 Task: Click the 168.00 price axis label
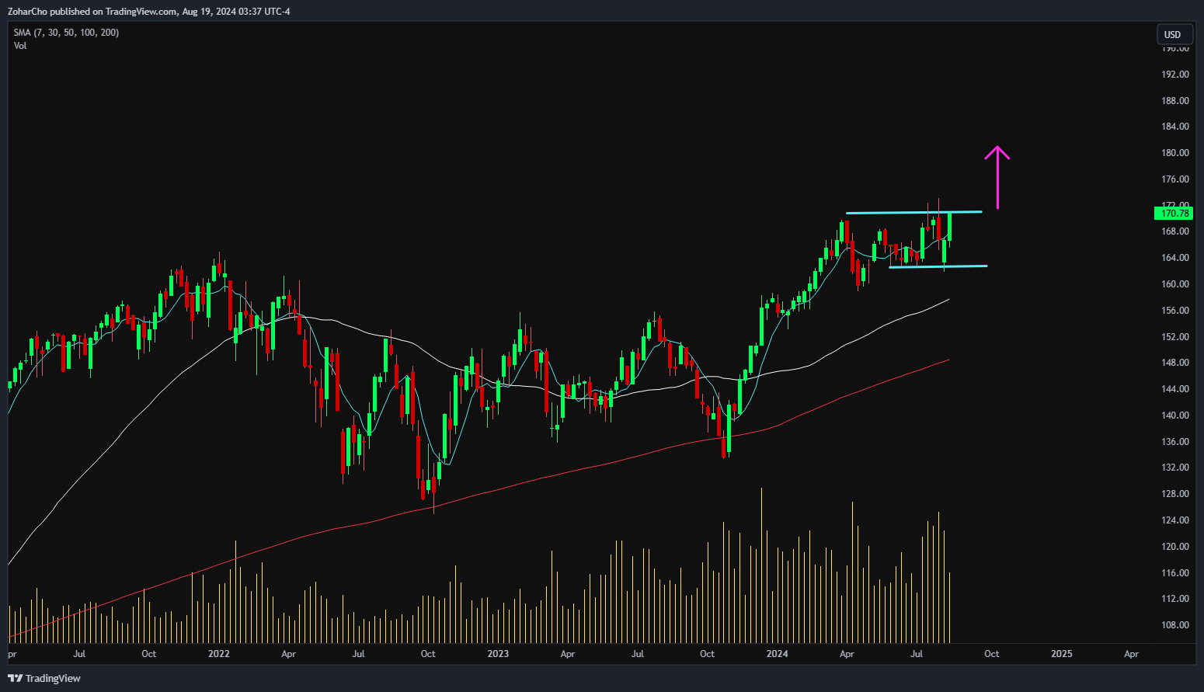tap(1174, 231)
